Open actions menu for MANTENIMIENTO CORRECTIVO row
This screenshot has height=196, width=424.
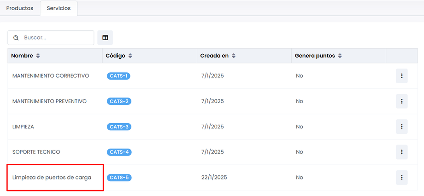tap(401, 76)
